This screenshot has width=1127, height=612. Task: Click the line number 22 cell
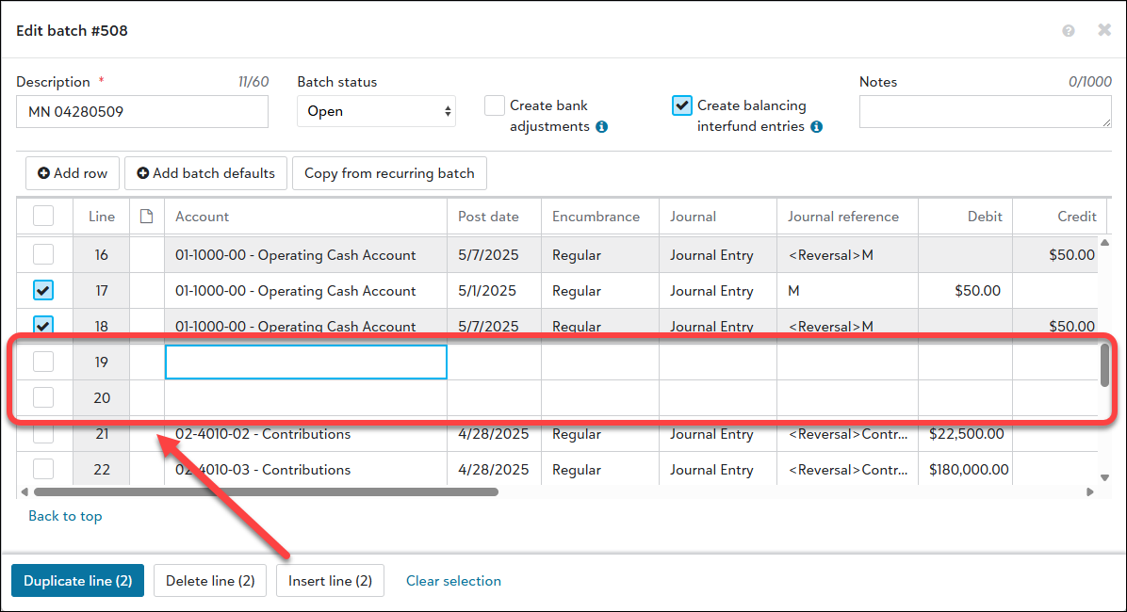point(102,470)
